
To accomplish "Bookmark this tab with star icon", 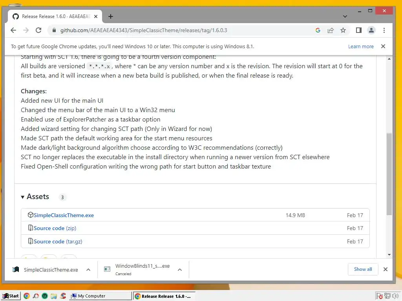I will click(343, 30).
